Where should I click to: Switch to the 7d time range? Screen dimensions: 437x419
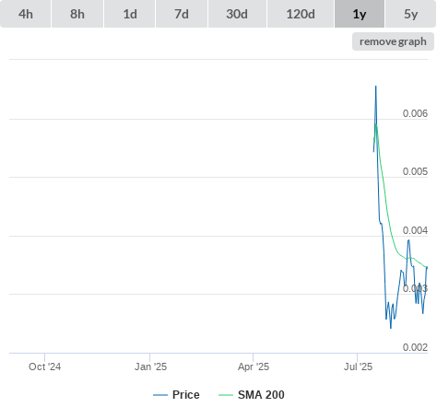pos(182,14)
